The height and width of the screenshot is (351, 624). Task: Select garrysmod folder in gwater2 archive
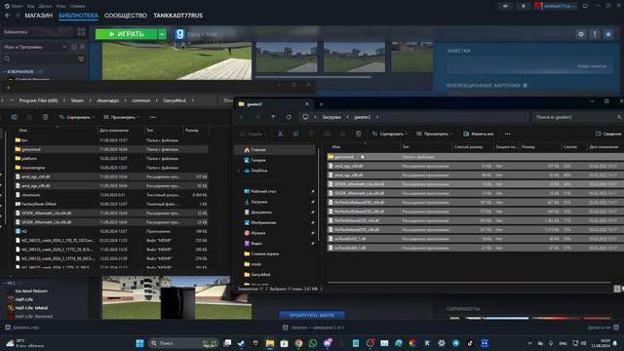point(475,157)
